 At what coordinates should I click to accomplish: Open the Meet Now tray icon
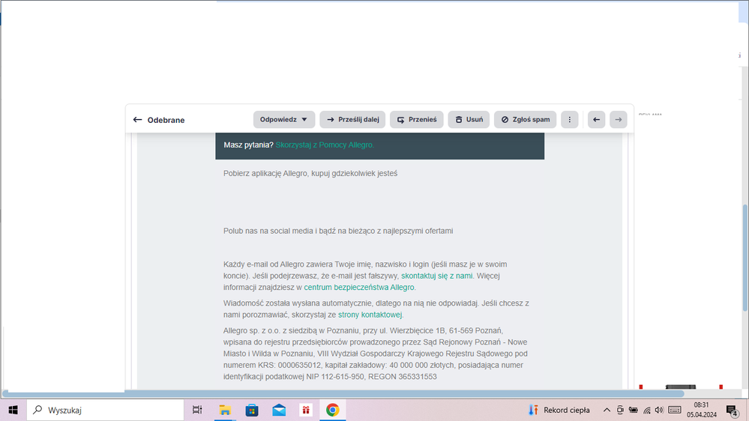pos(620,410)
